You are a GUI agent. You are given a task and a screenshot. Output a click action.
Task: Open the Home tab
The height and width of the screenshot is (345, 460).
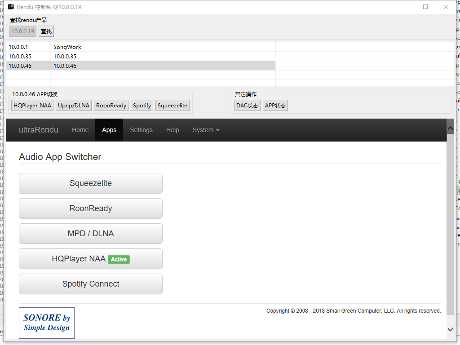click(x=80, y=130)
